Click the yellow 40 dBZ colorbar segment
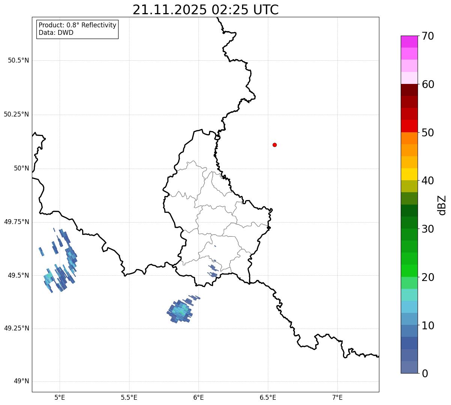Screen dimensions: 451x405 point(409,174)
